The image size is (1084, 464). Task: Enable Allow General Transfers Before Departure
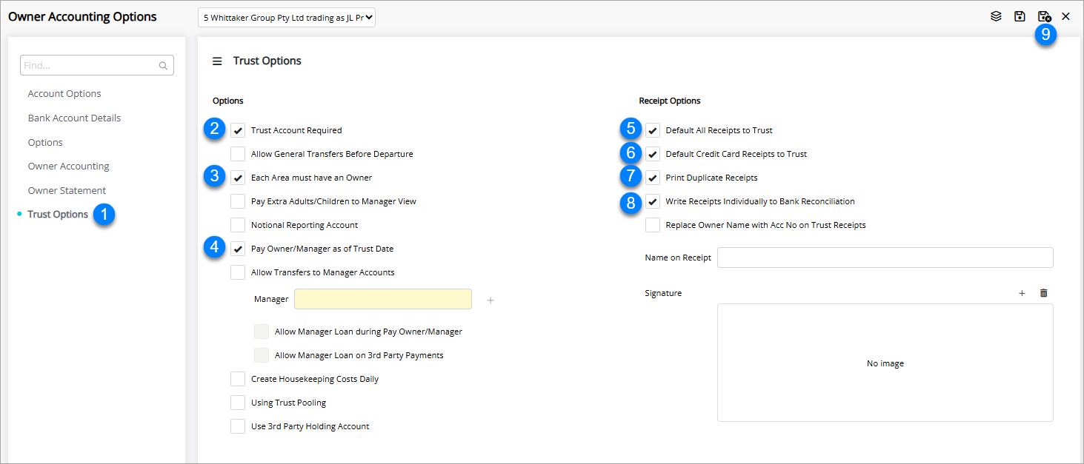(238, 154)
